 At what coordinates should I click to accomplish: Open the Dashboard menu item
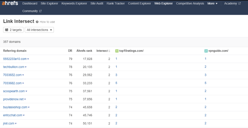[30, 3]
